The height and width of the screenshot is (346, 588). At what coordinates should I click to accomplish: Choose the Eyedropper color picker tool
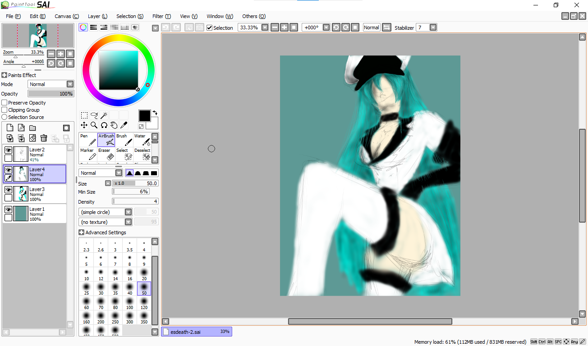(124, 125)
